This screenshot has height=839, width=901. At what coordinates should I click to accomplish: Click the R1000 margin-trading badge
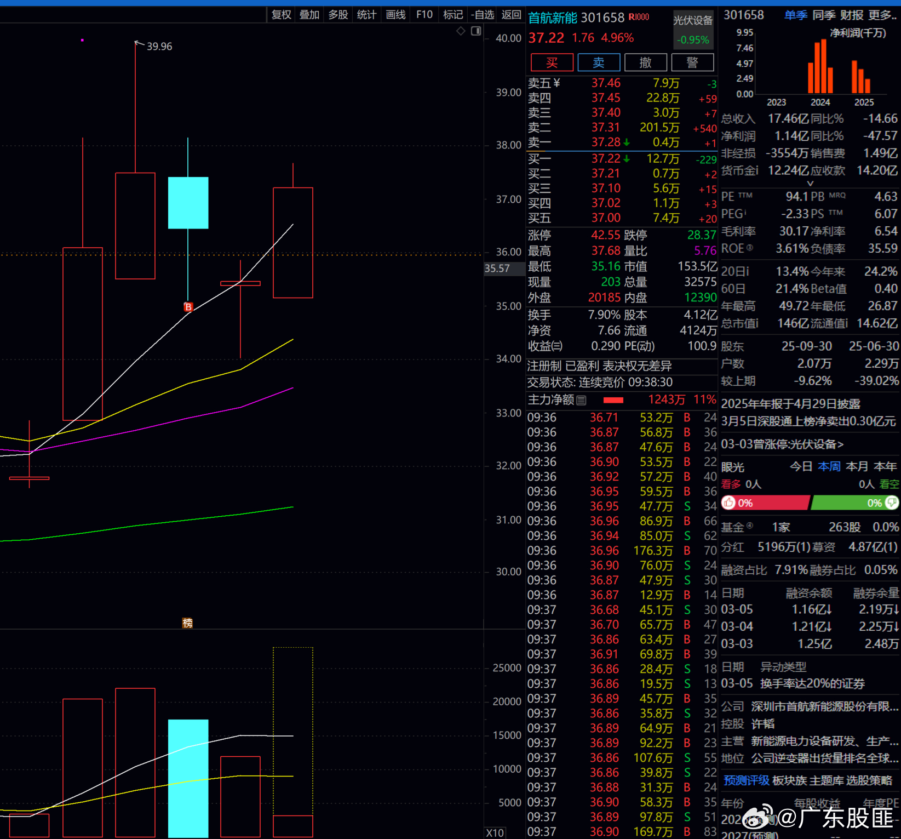click(639, 17)
